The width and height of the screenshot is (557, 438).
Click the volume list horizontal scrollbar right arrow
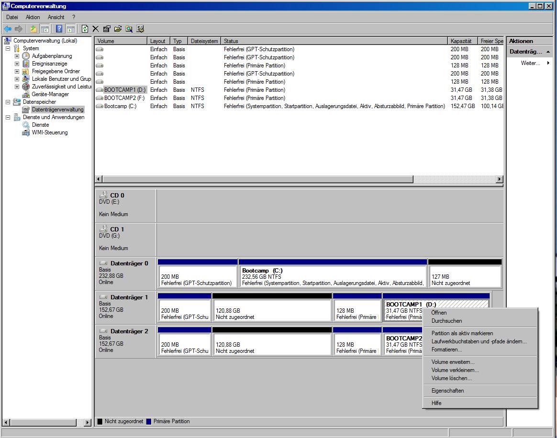pos(500,179)
